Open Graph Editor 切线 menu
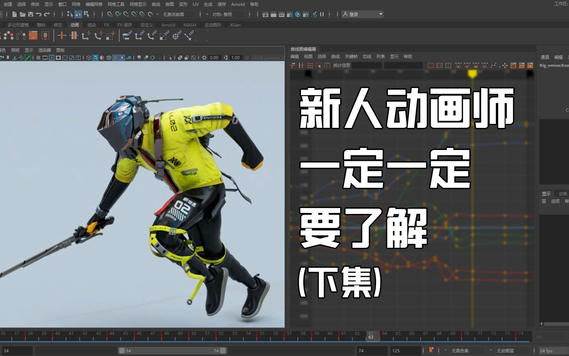This screenshot has height=356, width=569. (367, 56)
